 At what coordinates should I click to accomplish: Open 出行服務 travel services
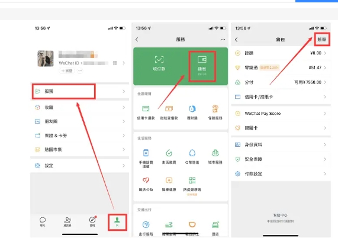point(146,229)
